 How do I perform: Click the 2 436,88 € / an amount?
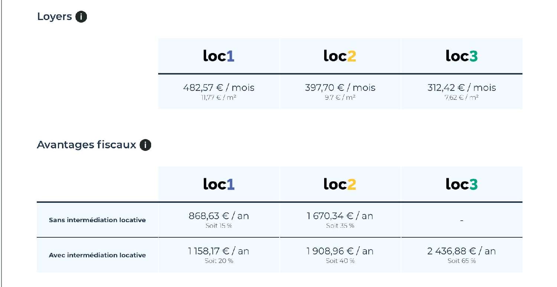pos(462,251)
